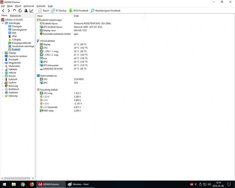Expand the Hálózat tree node

coord(3,73)
